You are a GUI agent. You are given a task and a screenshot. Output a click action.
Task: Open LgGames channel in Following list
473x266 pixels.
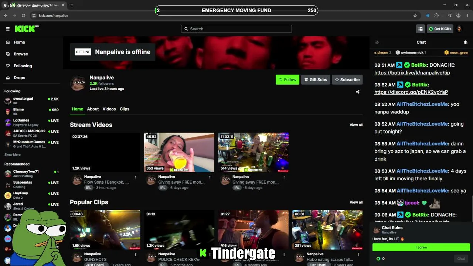pos(31,122)
